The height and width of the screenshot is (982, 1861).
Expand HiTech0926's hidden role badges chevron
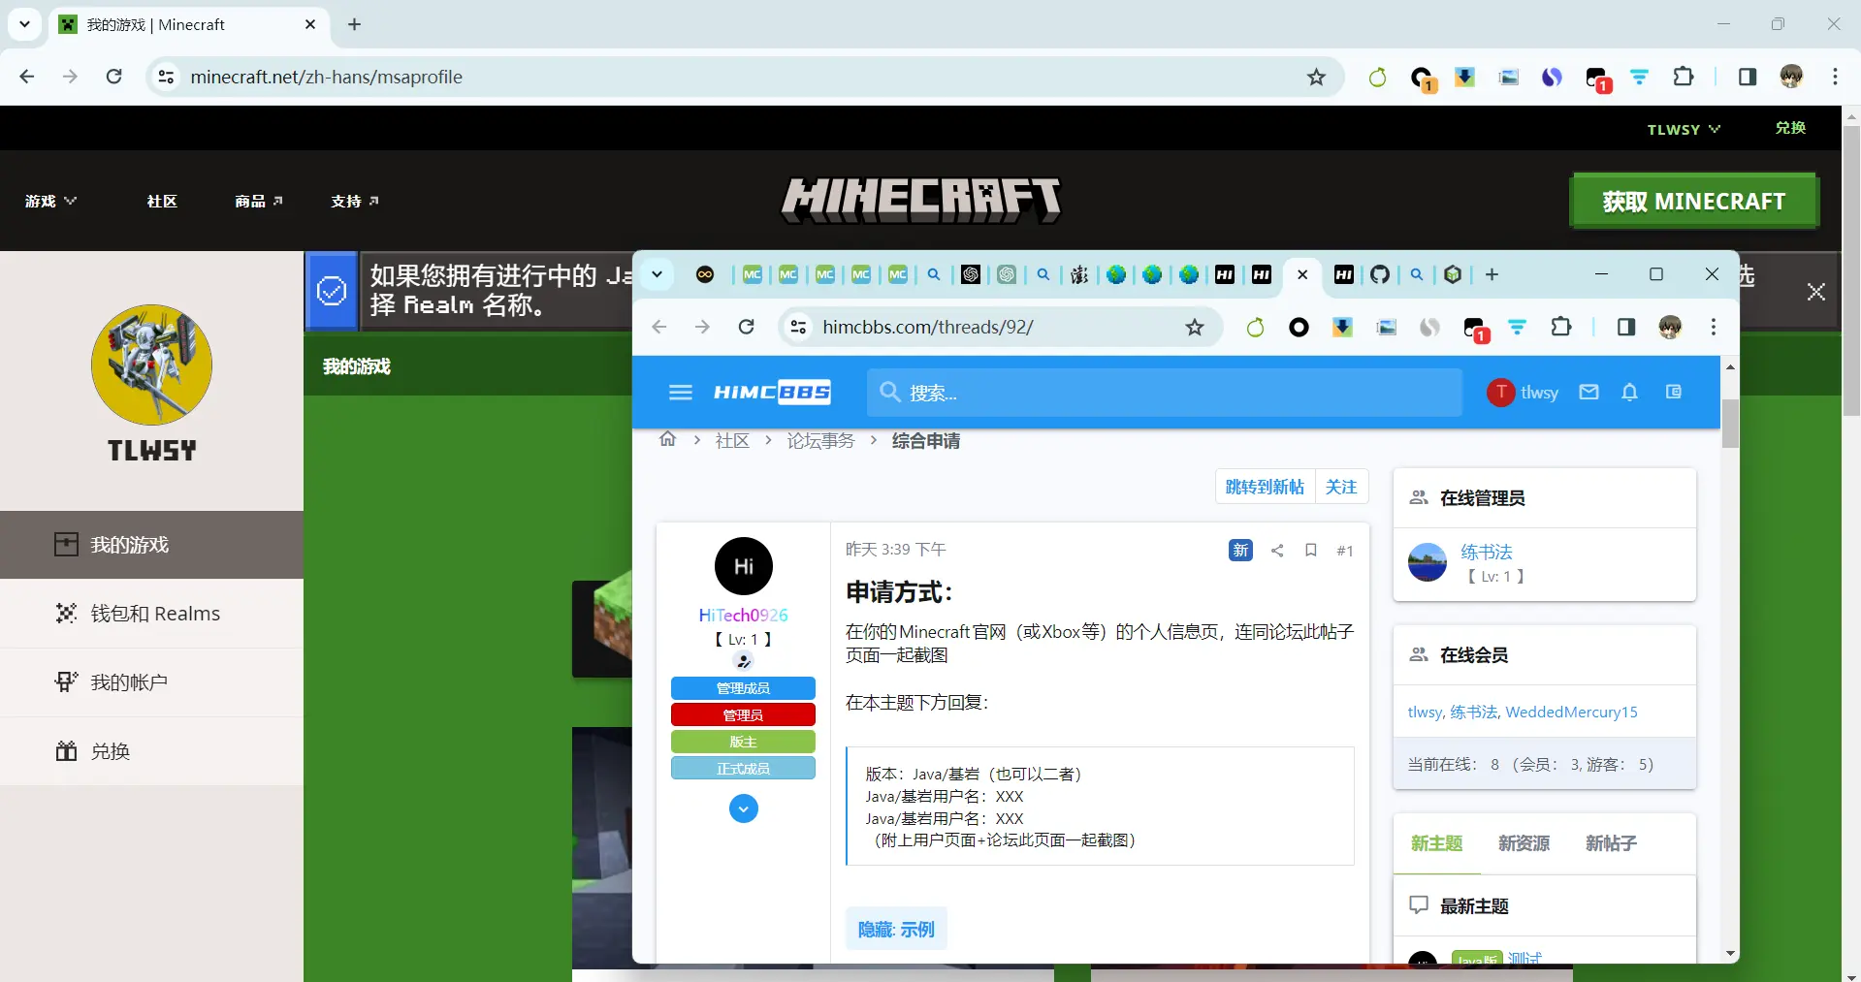click(743, 808)
